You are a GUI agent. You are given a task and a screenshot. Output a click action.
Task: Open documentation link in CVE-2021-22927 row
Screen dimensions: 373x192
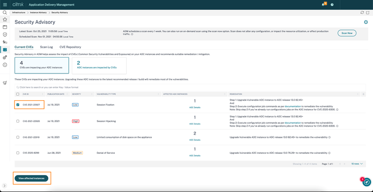(293, 106)
